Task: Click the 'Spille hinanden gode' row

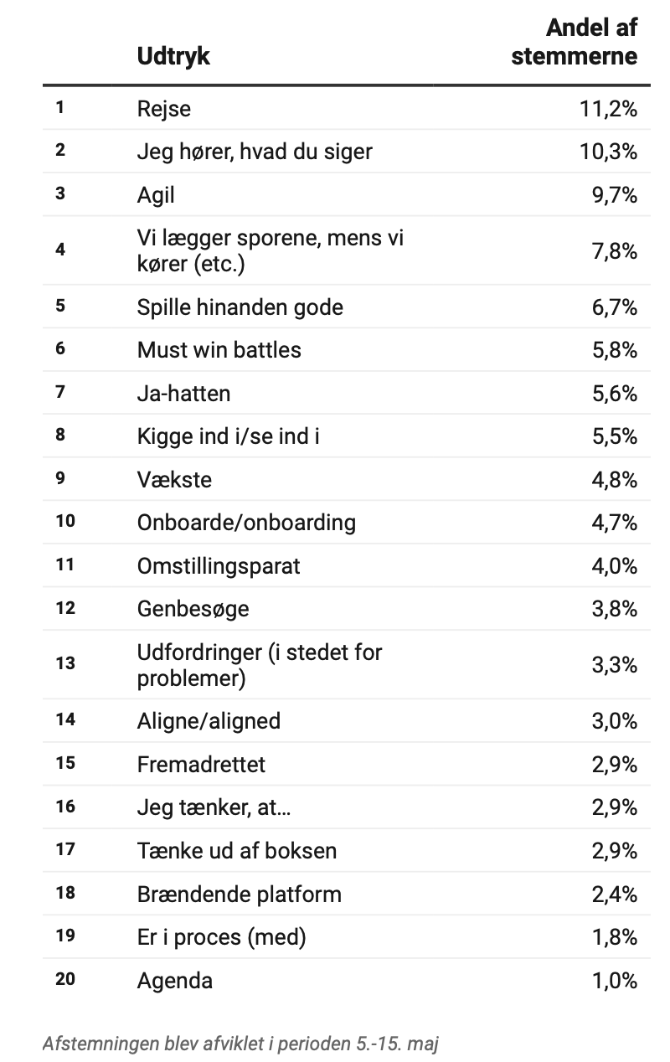Action: (x=240, y=307)
